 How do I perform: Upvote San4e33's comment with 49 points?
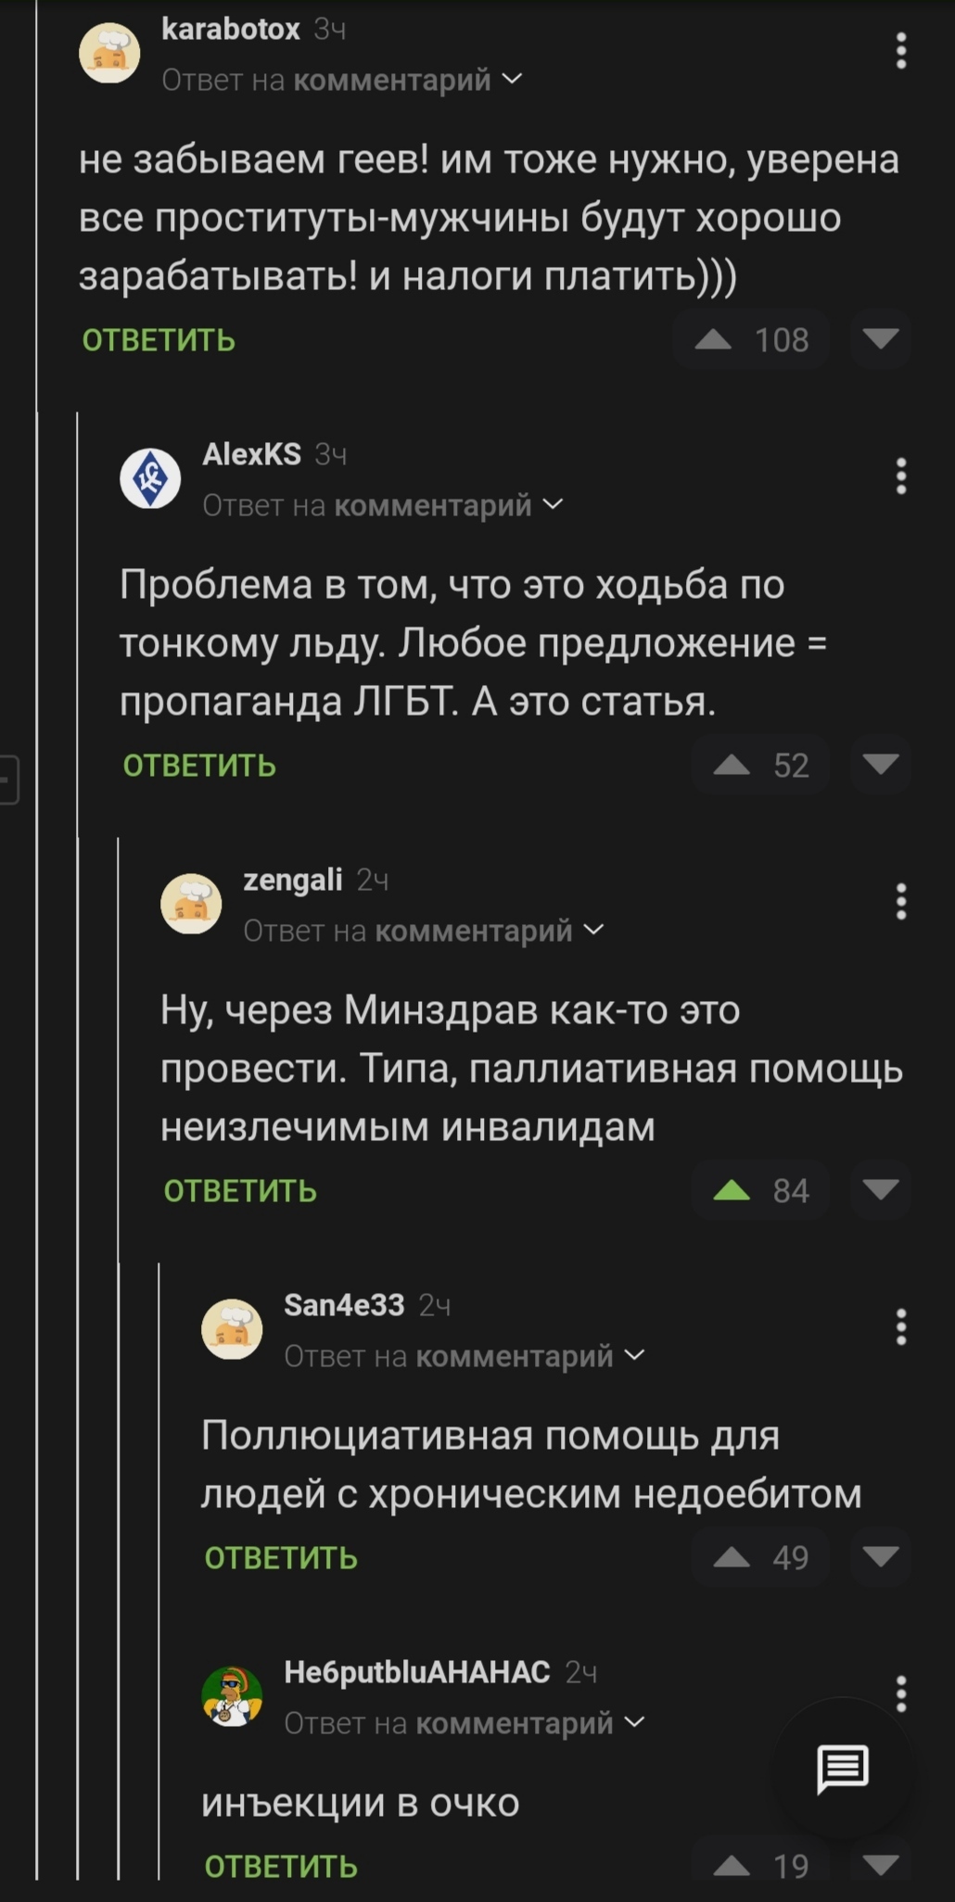pos(732,1557)
